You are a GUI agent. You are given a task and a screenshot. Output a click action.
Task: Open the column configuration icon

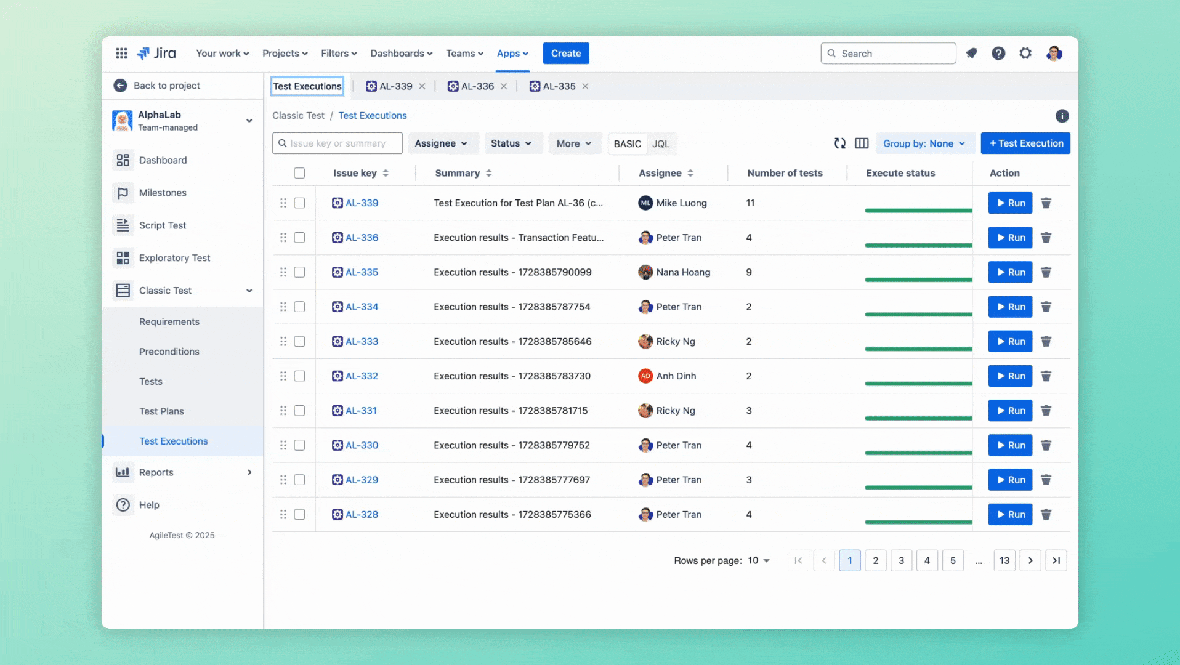pyautogui.click(x=862, y=143)
